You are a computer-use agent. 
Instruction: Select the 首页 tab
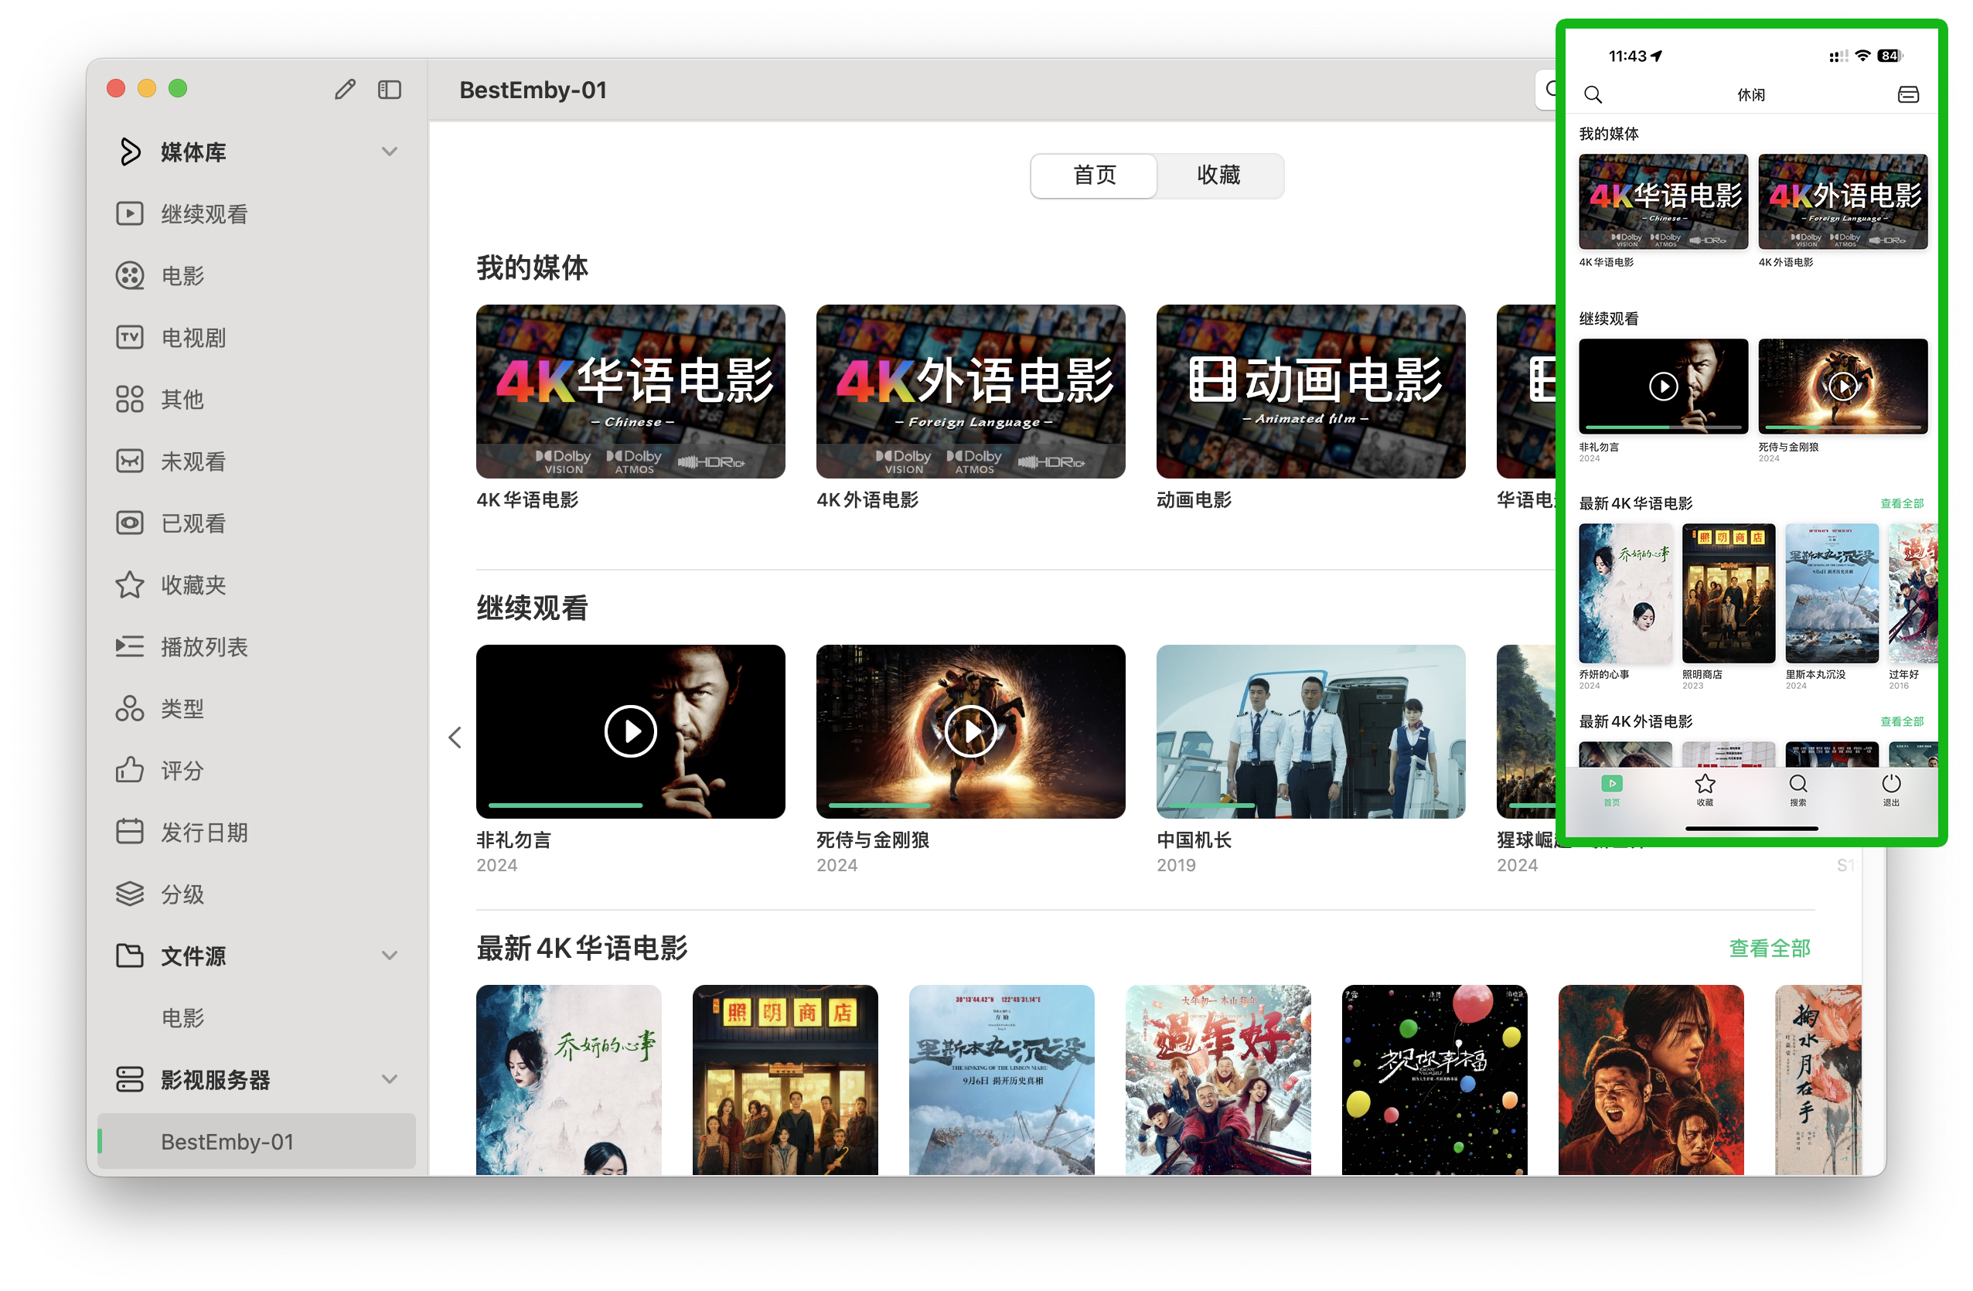coord(1093,175)
